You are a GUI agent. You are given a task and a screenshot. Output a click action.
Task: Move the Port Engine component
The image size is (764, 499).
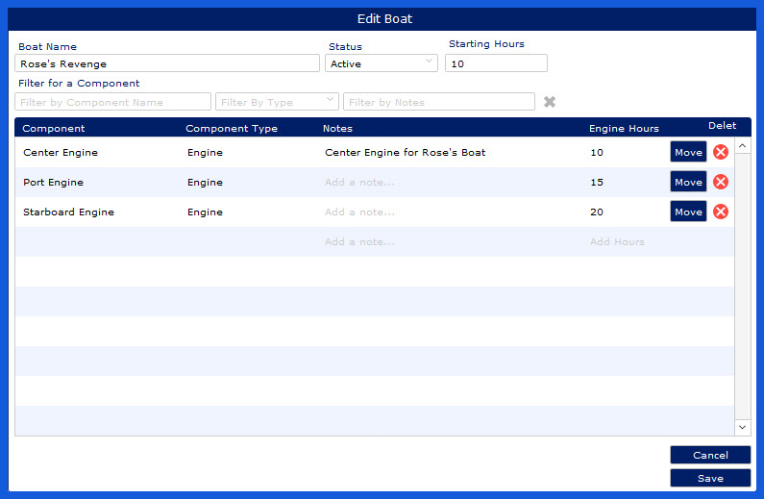pos(688,182)
